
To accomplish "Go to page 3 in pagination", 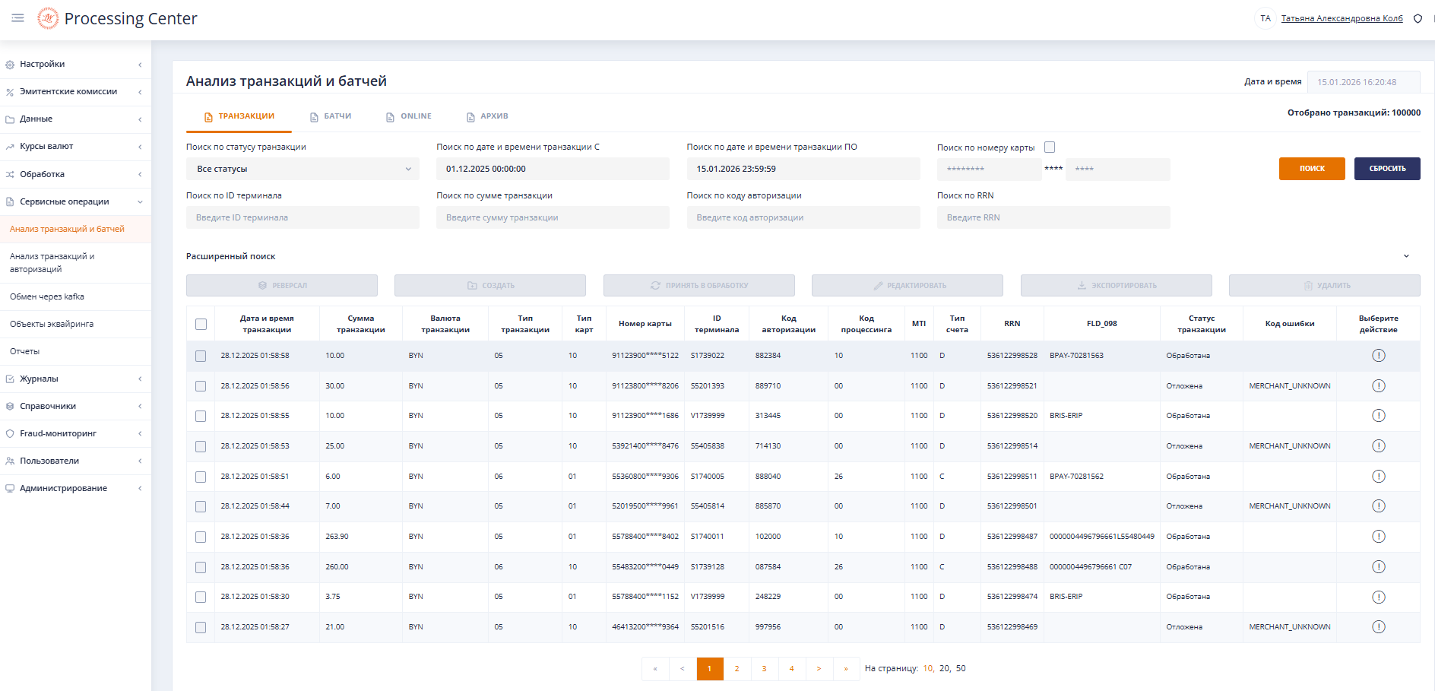I will tap(764, 669).
